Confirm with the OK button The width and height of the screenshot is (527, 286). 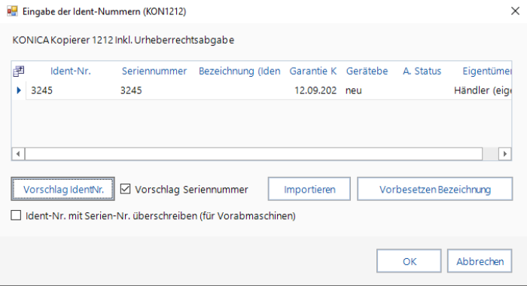[x=409, y=261]
